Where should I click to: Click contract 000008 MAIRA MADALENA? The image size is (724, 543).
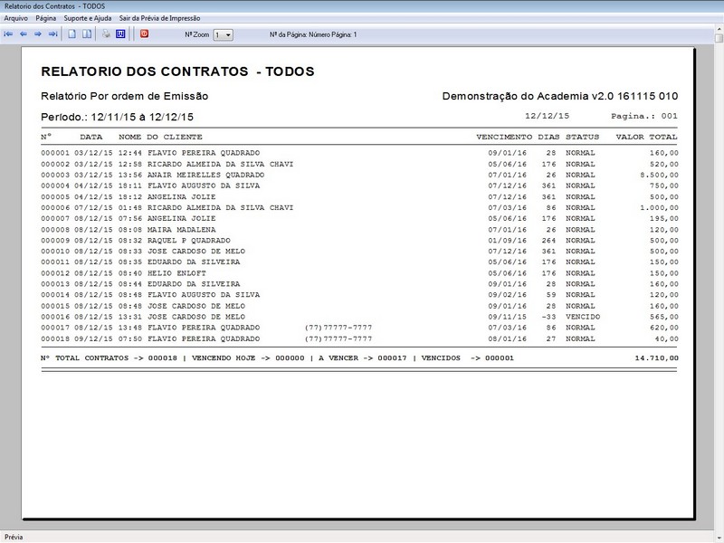click(x=359, y=230)
